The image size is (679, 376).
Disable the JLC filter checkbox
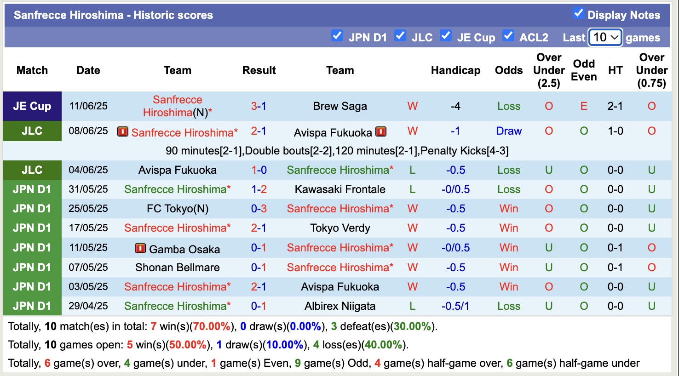400,36
